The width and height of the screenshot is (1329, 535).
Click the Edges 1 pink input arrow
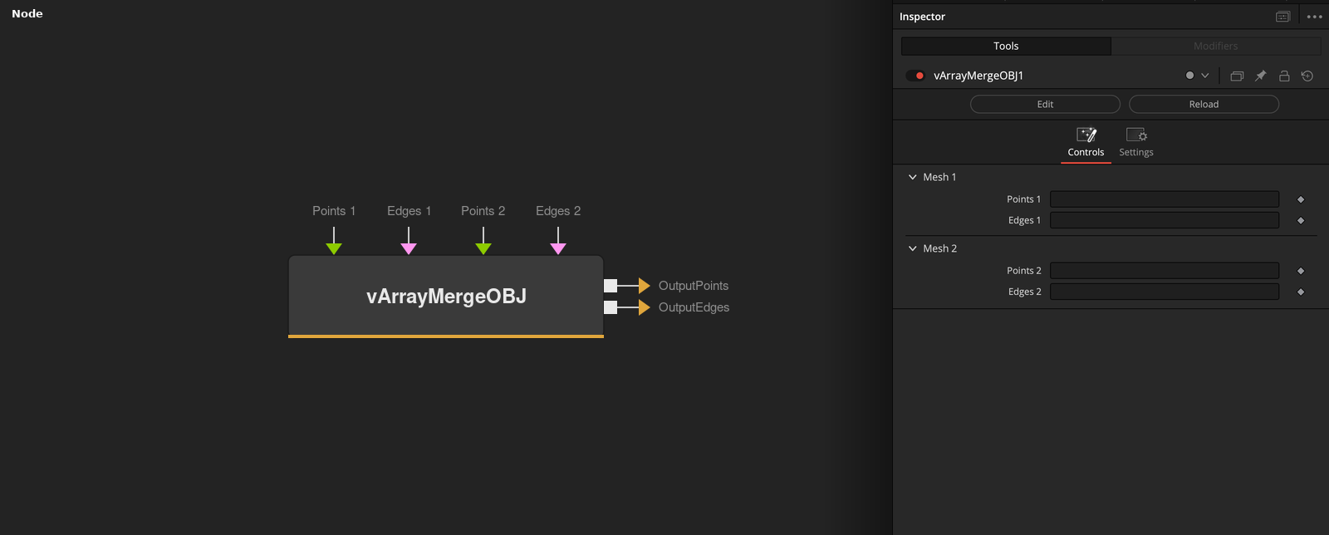[x=409, y=248]
